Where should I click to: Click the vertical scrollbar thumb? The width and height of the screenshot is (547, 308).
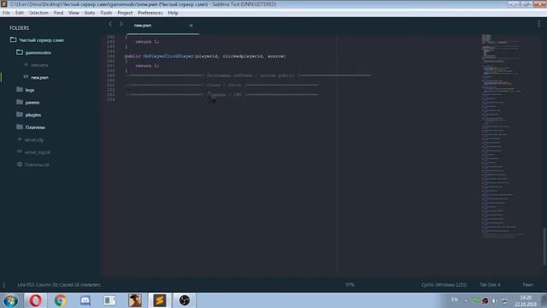pyautogui.click(x=544, y=246)
